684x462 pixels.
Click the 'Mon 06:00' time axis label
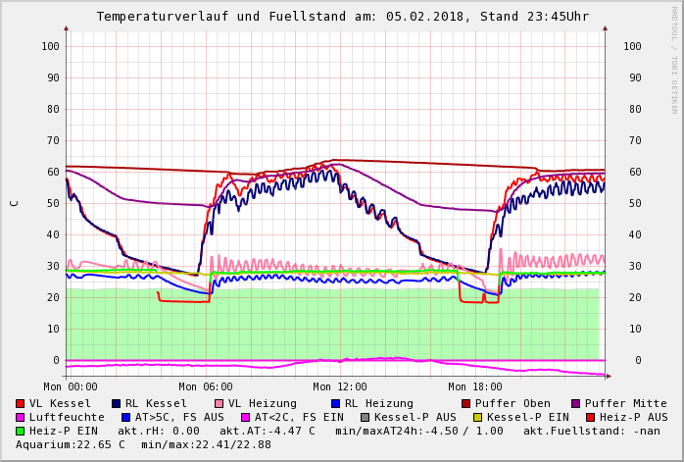pyautogui.click(x=206, y=386)
